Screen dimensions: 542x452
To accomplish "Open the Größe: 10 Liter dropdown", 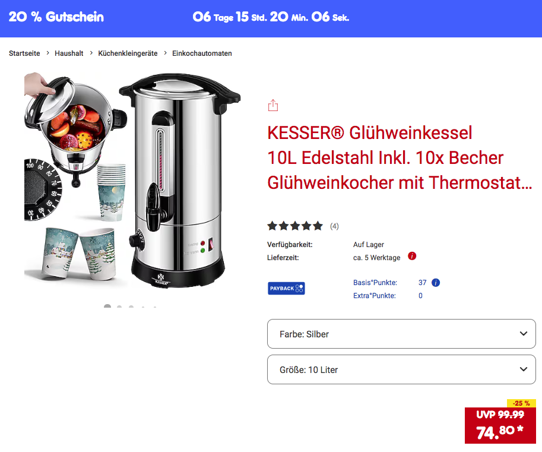I will 401,369.
